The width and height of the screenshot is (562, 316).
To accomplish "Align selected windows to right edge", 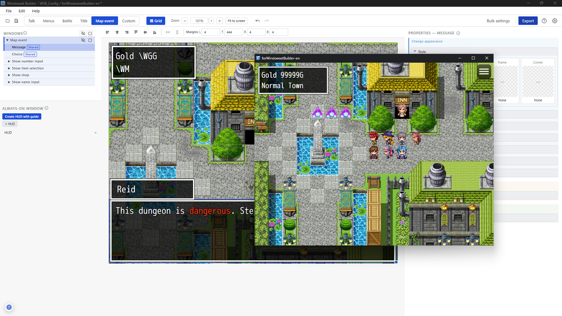I will click(127, 32).
